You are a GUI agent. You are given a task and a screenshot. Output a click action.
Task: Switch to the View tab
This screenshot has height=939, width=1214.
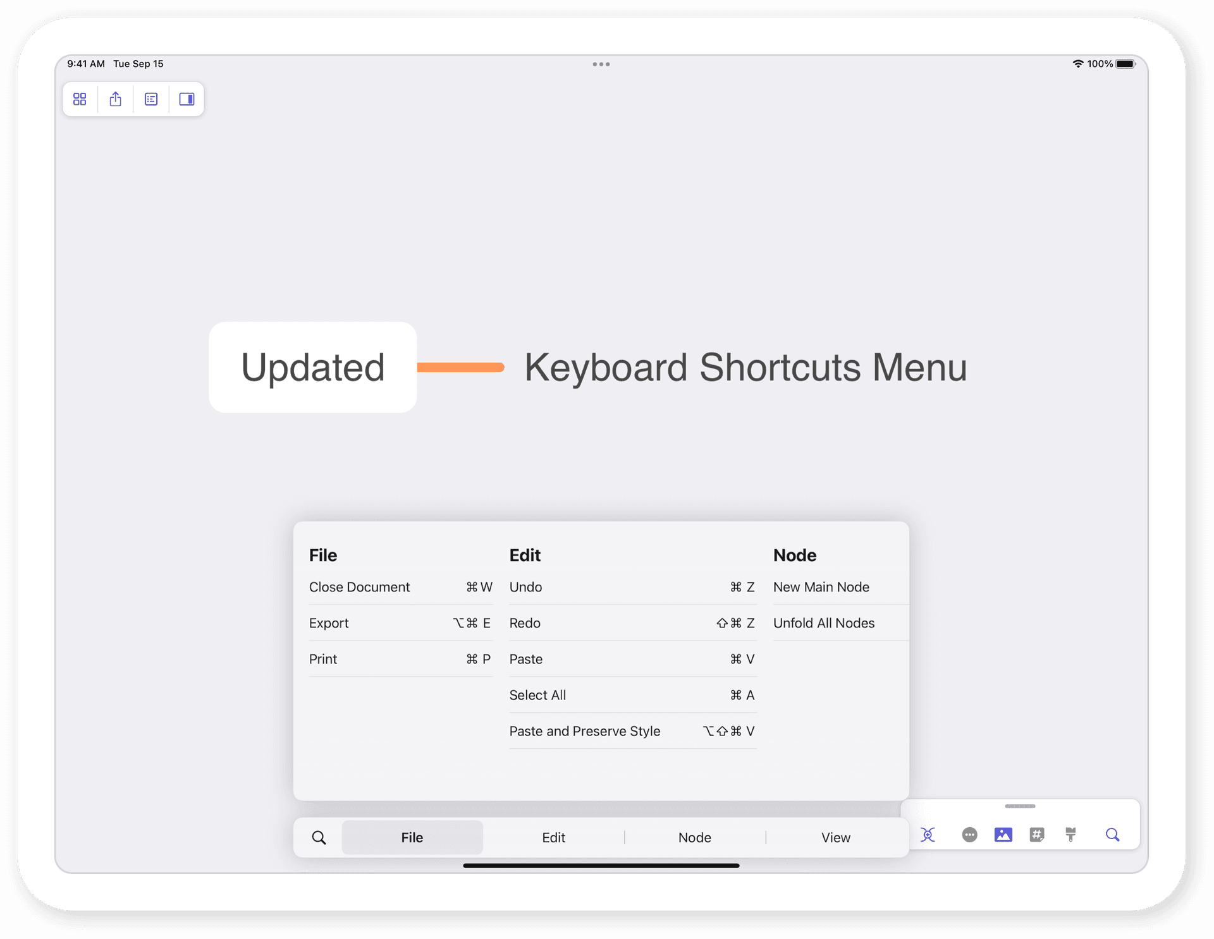tap(836, 837)
